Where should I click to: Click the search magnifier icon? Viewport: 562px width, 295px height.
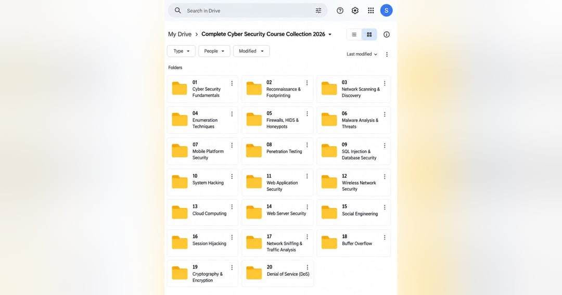pyautogui.click(x=178, y=11)
